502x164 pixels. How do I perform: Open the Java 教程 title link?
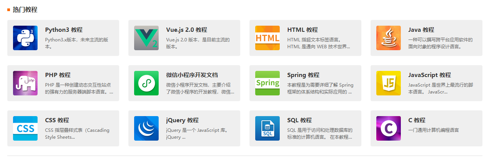[x=421, y=30]
